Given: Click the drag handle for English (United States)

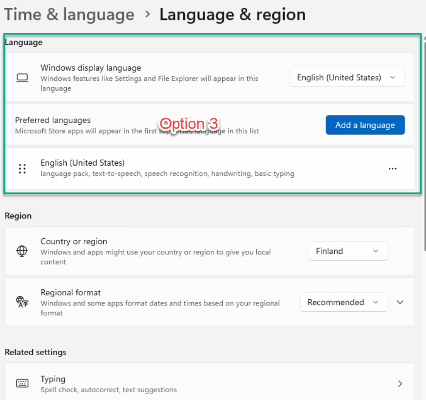Looking at the screenshot, I should coord(22,169).
